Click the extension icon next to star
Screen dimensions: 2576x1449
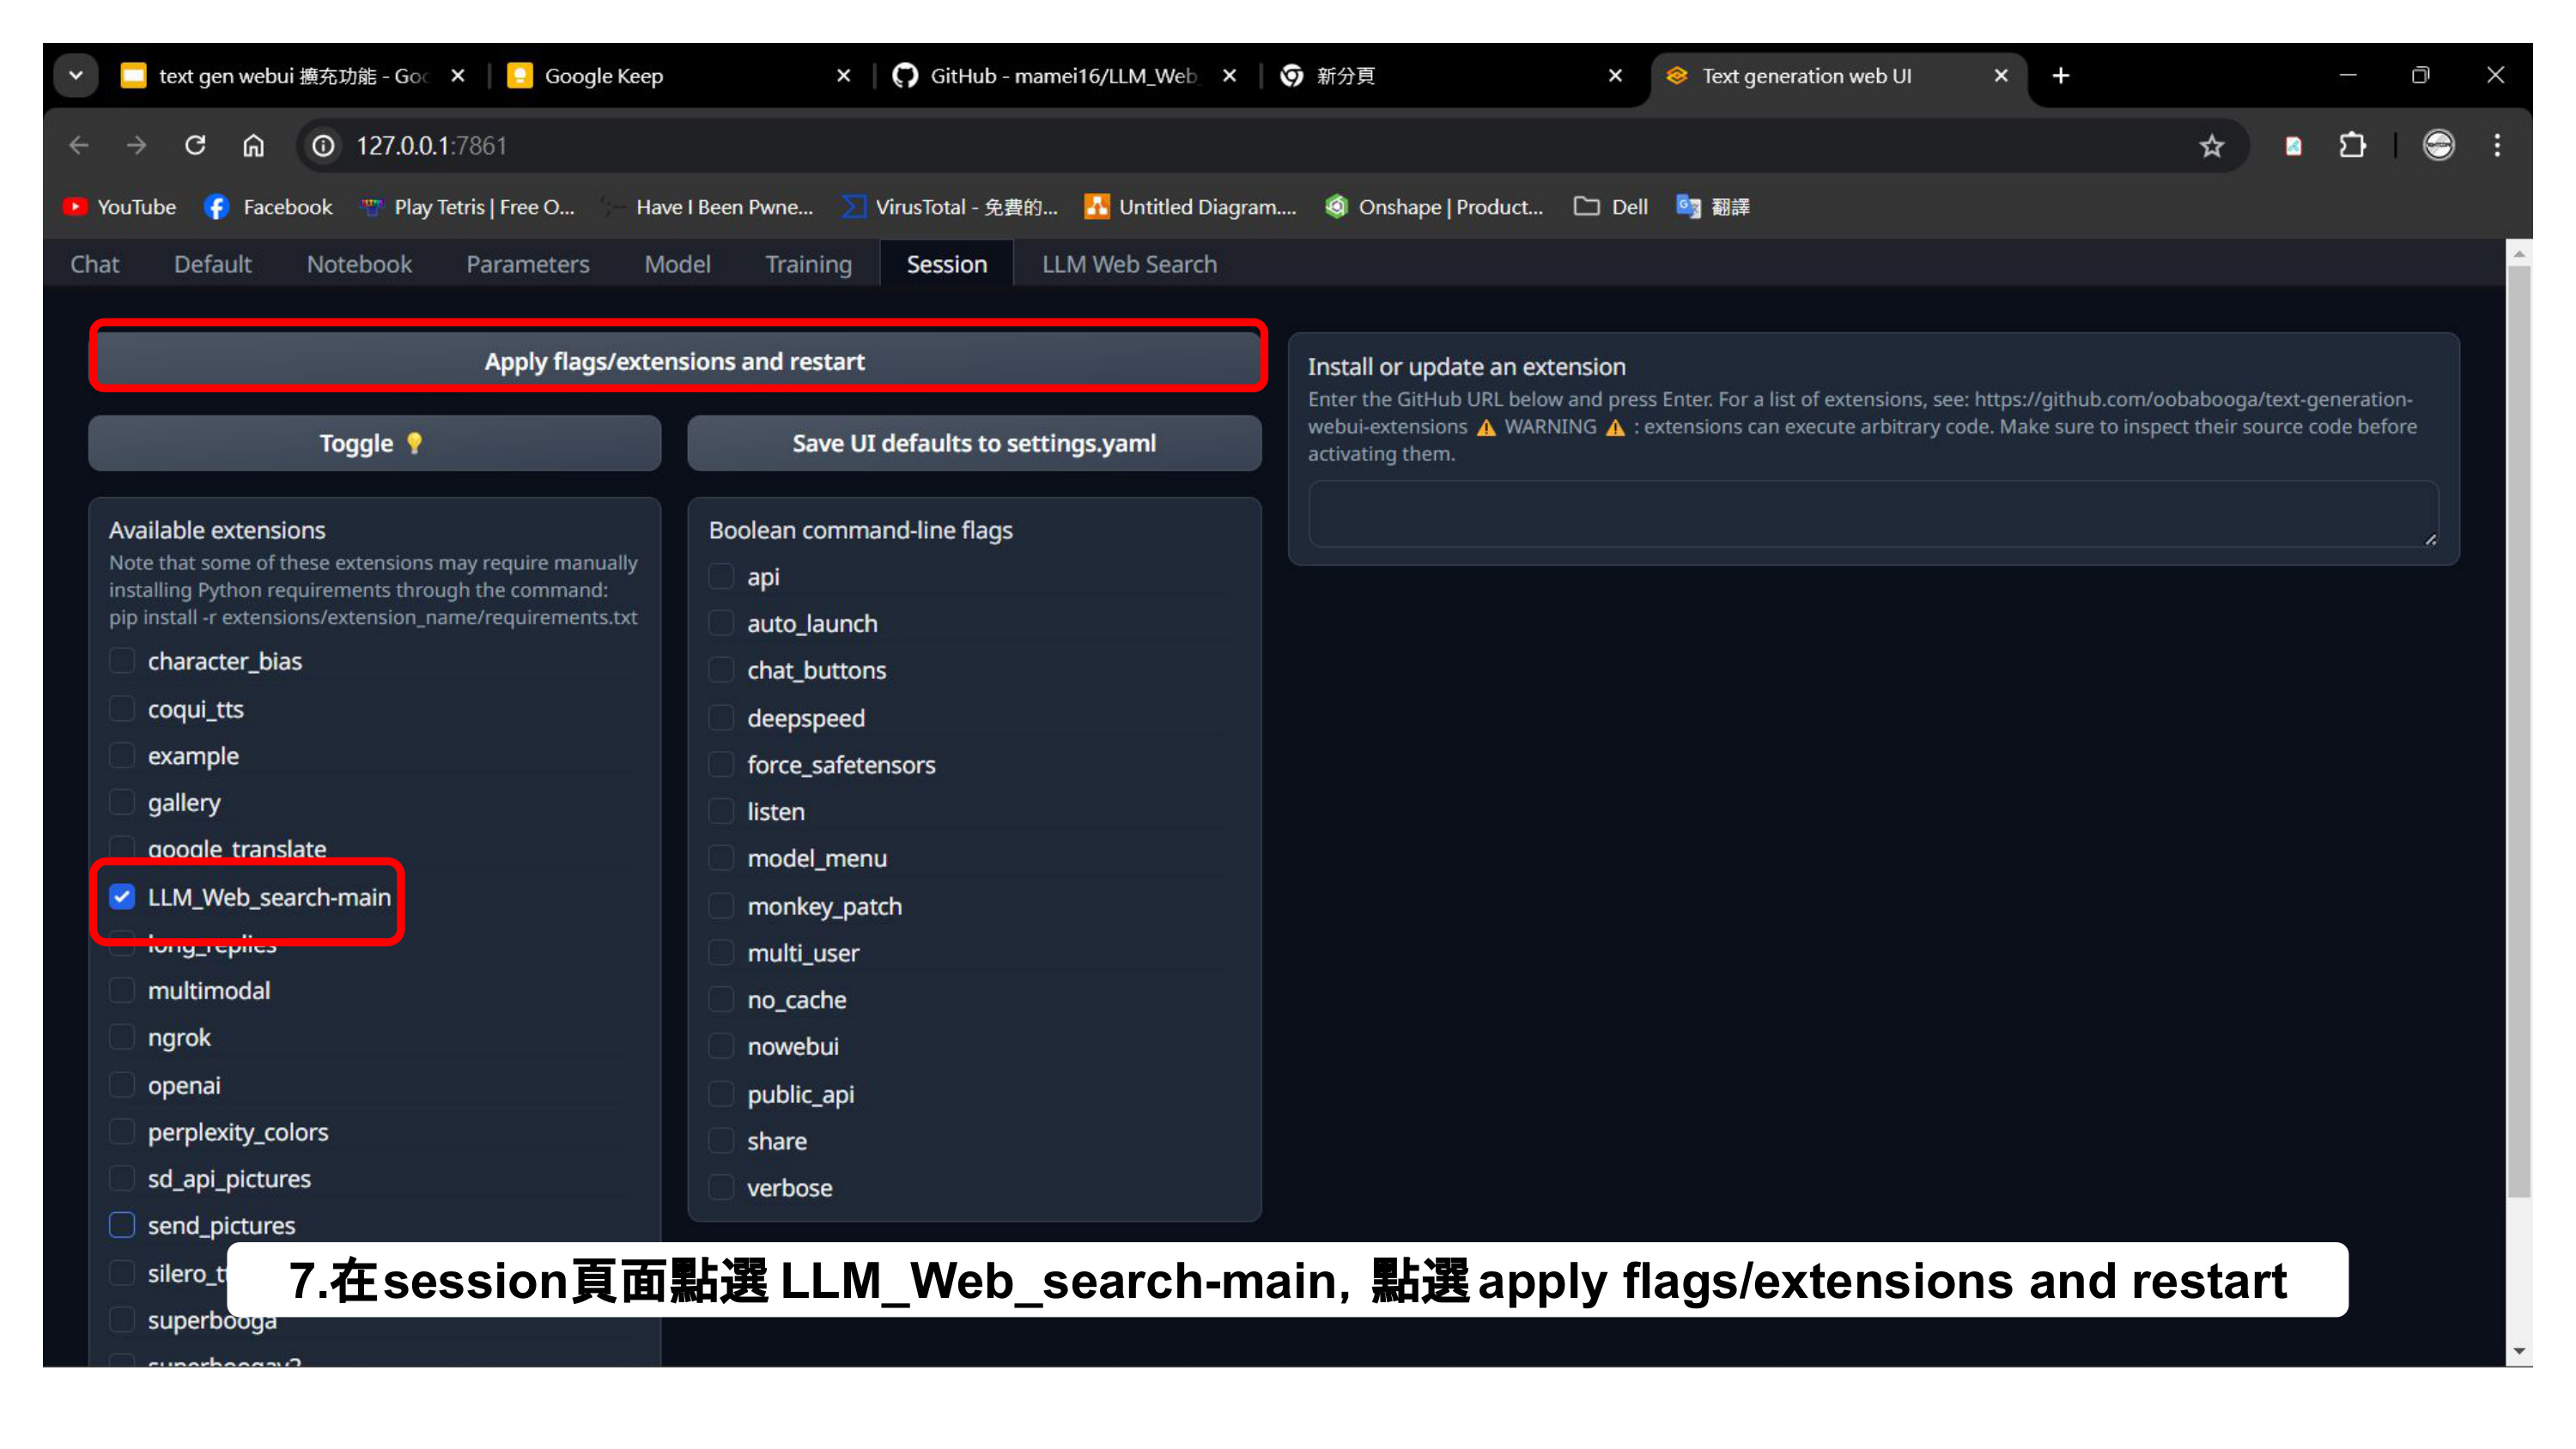coord(2294,146)
